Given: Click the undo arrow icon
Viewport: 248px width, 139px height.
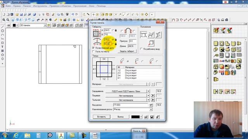Looking at the screenshot, I should pyautogui.click(x=72, y=15).
